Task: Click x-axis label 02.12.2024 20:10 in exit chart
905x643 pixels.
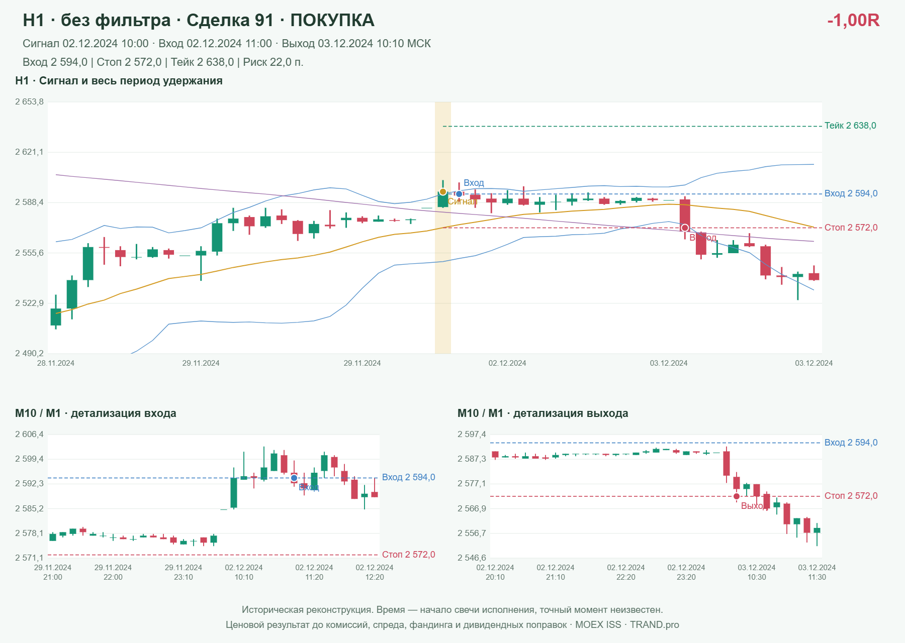Action: 495,572
